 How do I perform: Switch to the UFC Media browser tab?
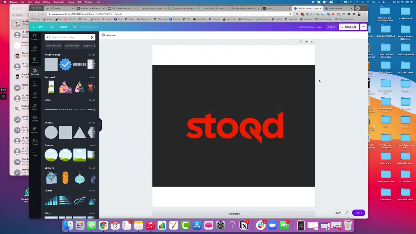[x=58, y=8]
